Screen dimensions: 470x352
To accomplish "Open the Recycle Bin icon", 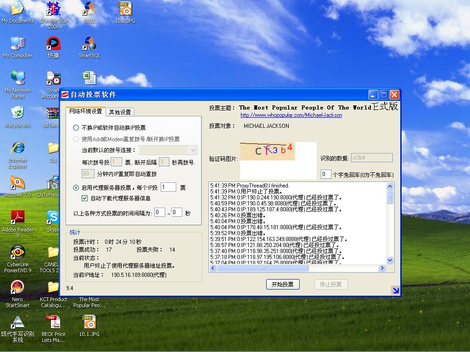I will click(x=17, y=113).
